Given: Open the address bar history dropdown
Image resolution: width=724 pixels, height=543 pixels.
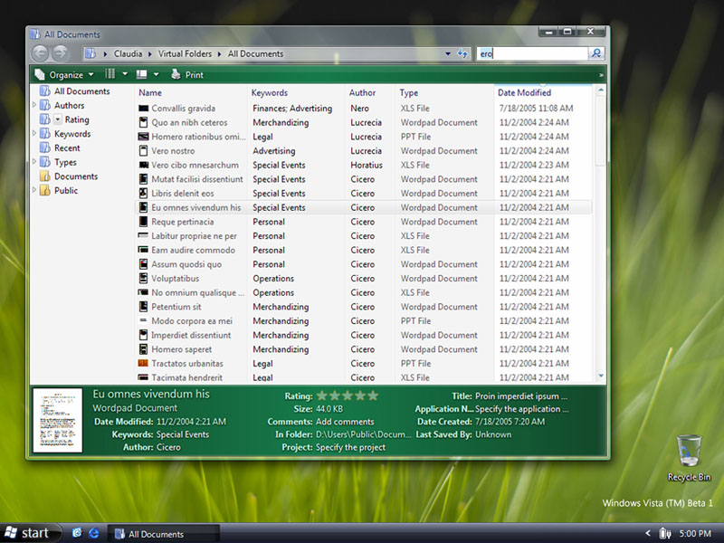Looking at the screenshot, I should coord(447,53).
